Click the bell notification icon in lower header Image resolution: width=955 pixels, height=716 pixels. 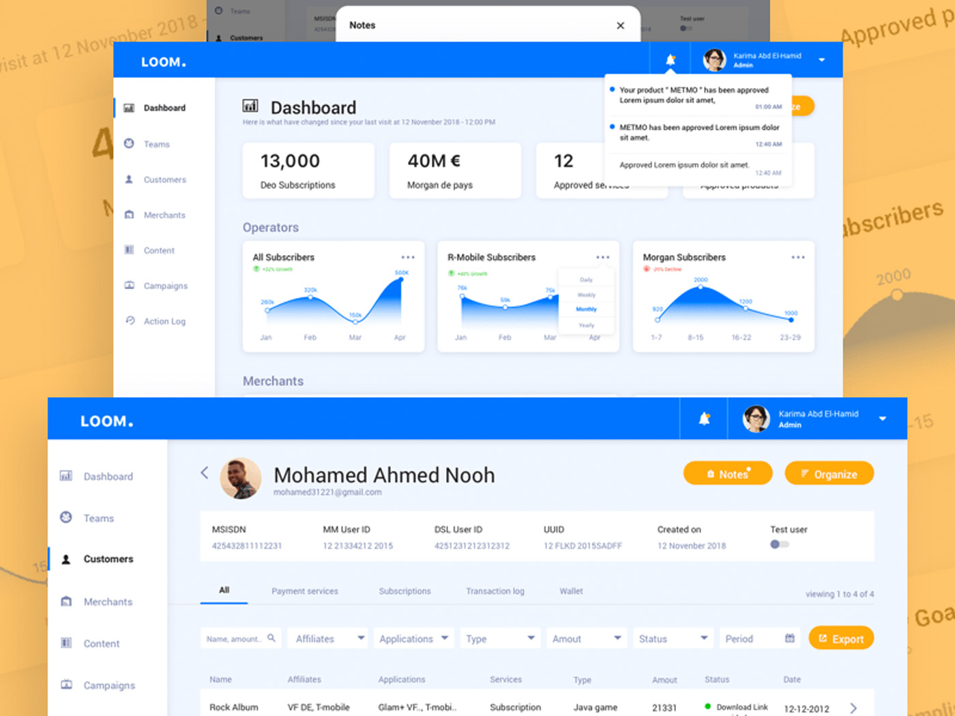(x=704, y=419)
